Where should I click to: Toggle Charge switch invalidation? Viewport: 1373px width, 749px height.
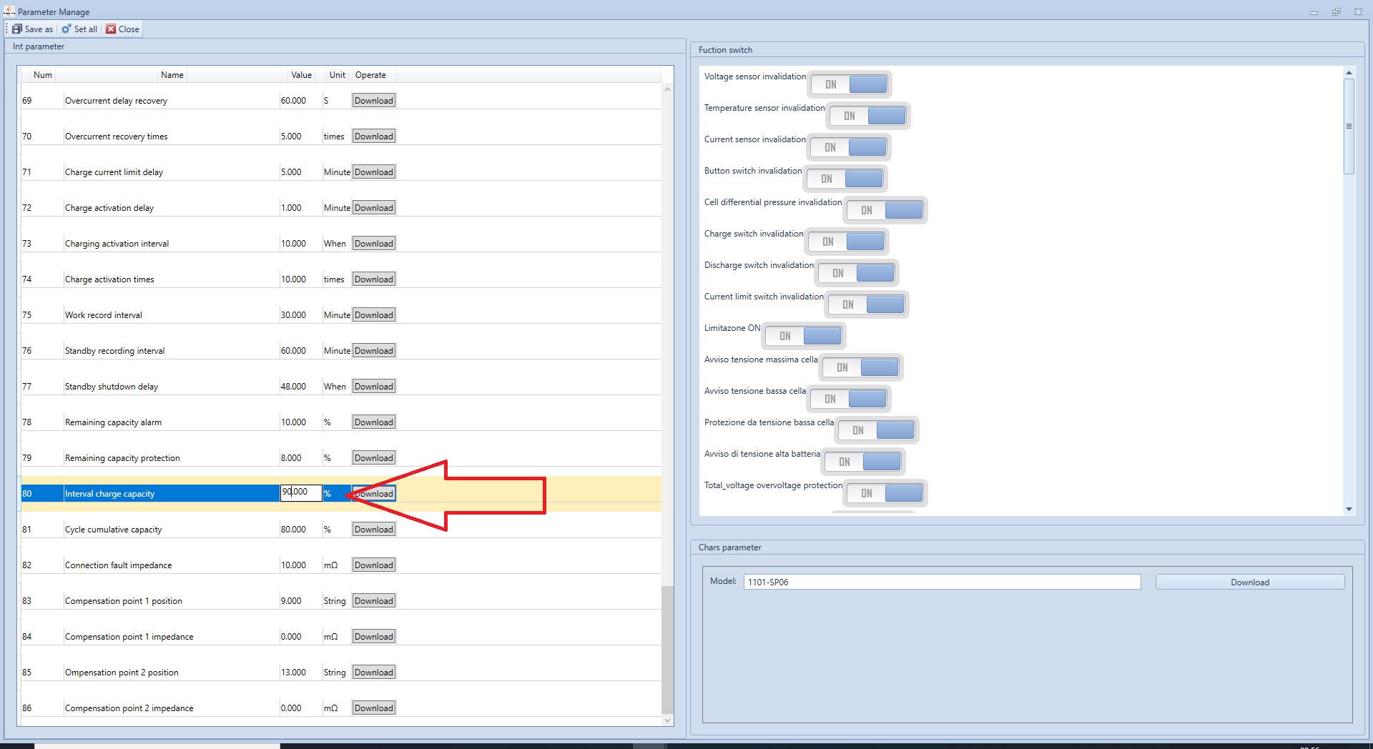(x=847, y=242)
